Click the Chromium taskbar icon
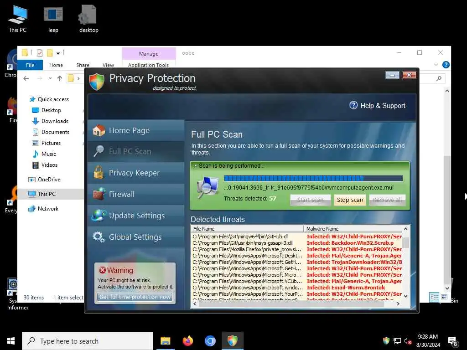Image resolution: width=467 pixels, height=350 pixels. point(210,341)
